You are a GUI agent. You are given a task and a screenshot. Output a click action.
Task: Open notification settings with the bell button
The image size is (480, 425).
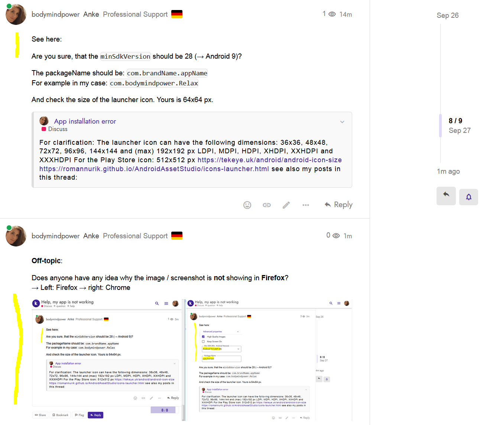click(x=469, y=197)
